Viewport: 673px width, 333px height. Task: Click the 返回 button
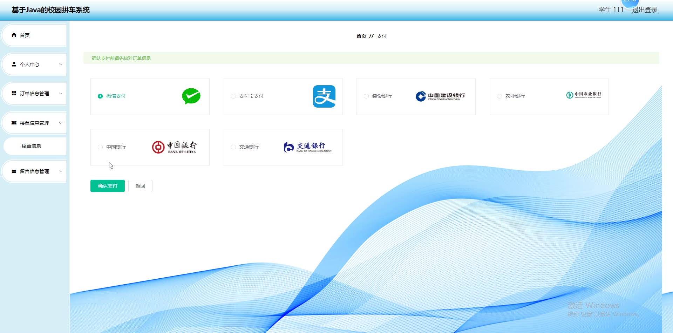(140, 186)
